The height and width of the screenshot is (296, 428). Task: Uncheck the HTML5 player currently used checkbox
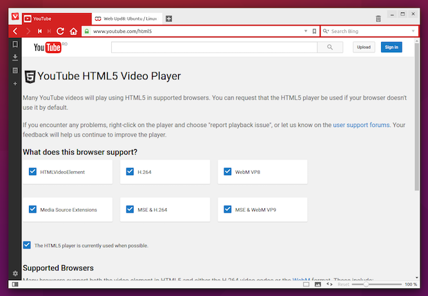click(27, 245)
